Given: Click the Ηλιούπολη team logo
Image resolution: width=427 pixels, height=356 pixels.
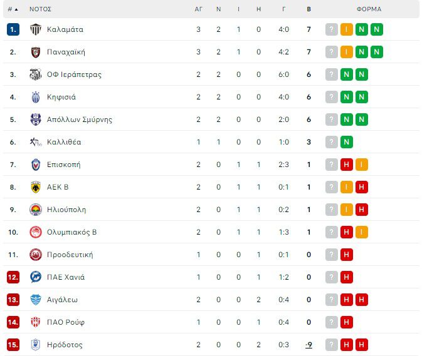Looking at the screenshot, I should (x=36, y=210).
